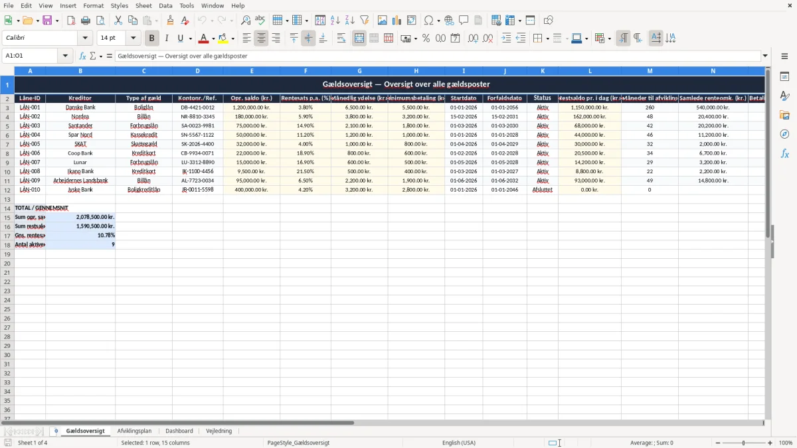The height and width of the screenshot is (448, 797).
Task: Toggle AutoFilter funnel
Action: click(x=365, y=21)
